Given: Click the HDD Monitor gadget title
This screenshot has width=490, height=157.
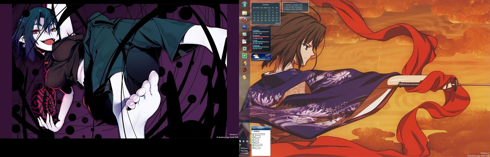Looking at the screenshot, I should (x=265, y=28).
